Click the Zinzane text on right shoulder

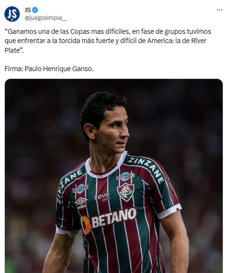coord(146,169)
